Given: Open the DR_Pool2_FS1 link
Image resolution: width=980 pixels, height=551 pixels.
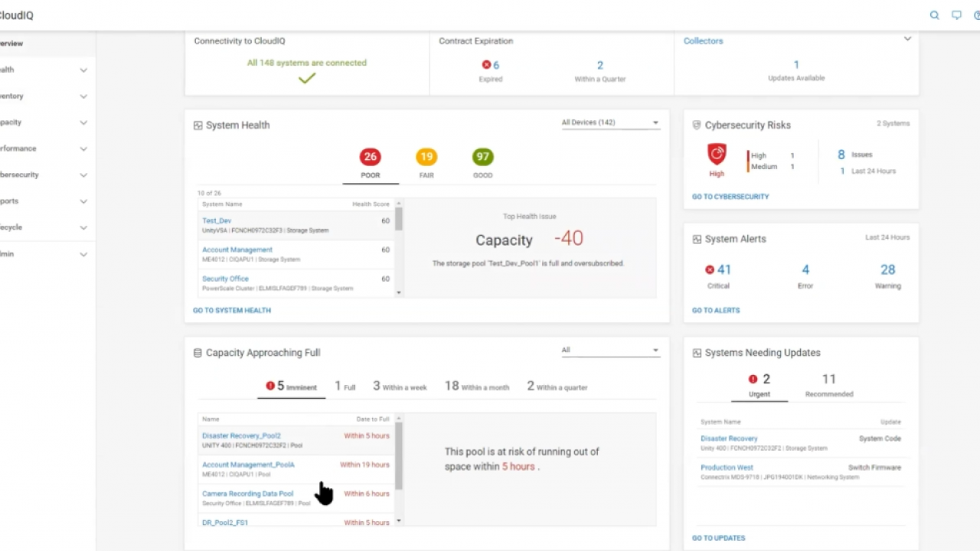Looking at the screenshot, I should click(225, 523).
